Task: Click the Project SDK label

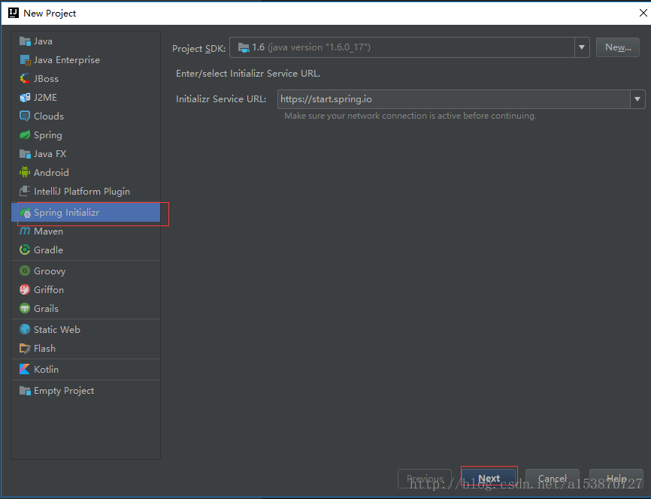Action: (x=199, y=48)
